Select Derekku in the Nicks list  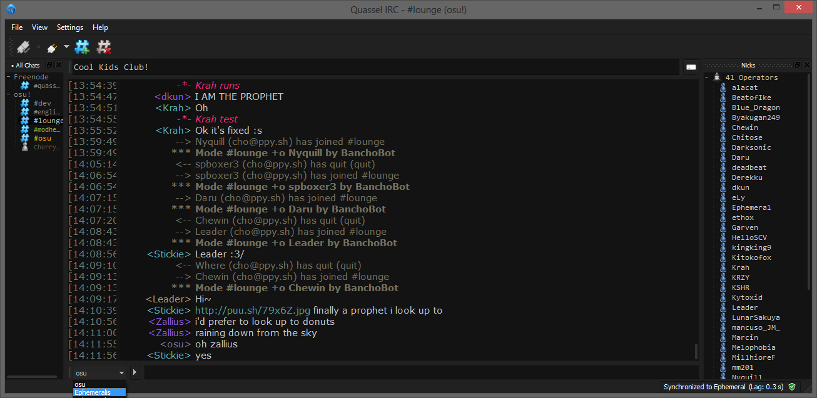tap(747, 177)
